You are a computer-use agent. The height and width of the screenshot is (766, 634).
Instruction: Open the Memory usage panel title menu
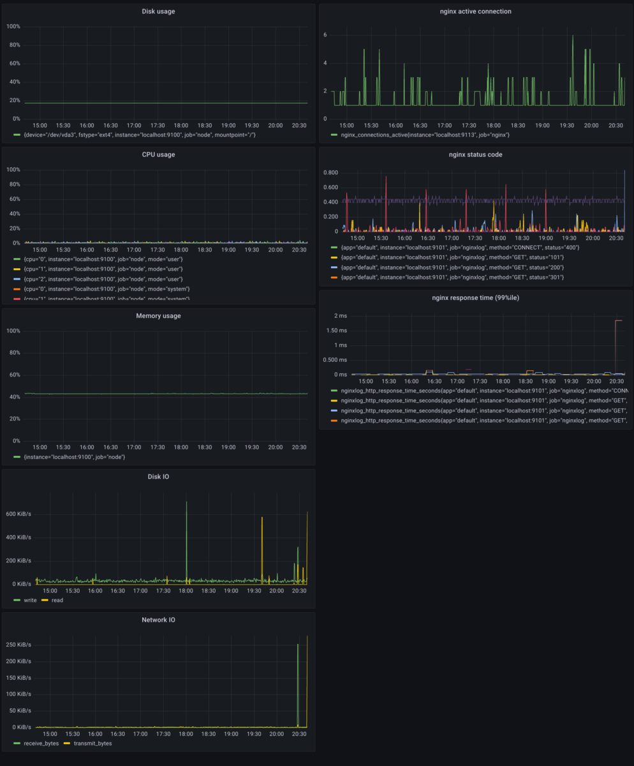pyautogui.click(x=158, y=315)
